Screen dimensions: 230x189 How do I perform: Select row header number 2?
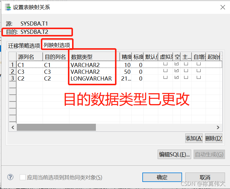(13, 71)
